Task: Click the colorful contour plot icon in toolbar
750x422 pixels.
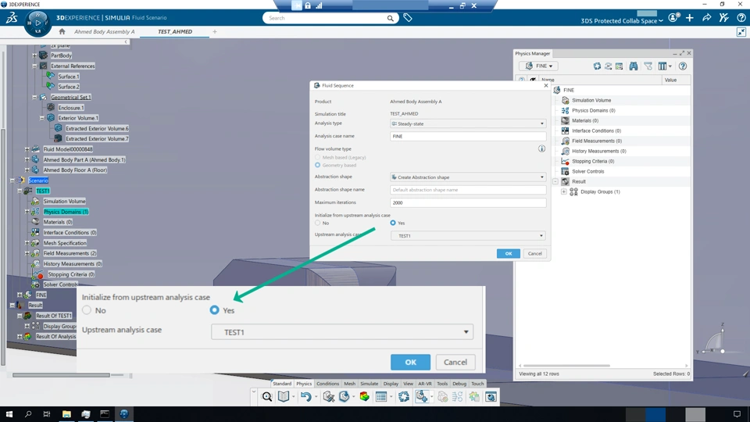Action: (365, 397)
